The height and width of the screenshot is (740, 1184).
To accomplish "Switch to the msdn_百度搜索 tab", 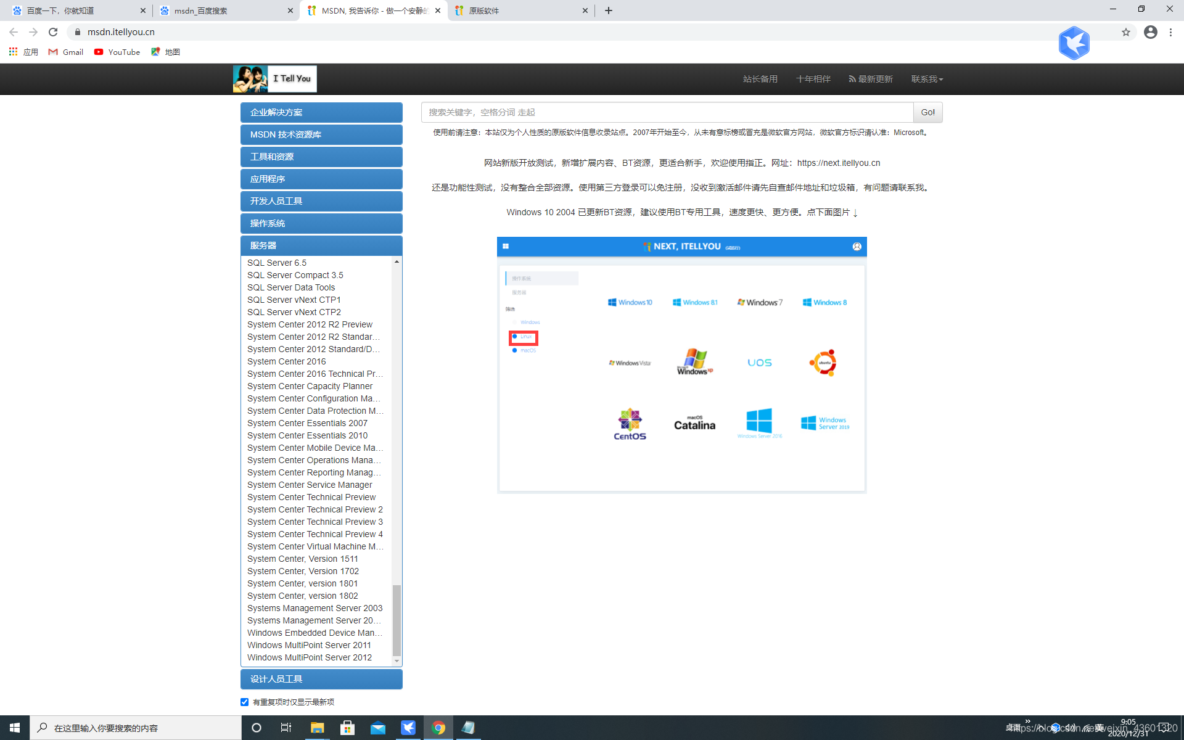I will pyautogui.click(x=226, y=10).
